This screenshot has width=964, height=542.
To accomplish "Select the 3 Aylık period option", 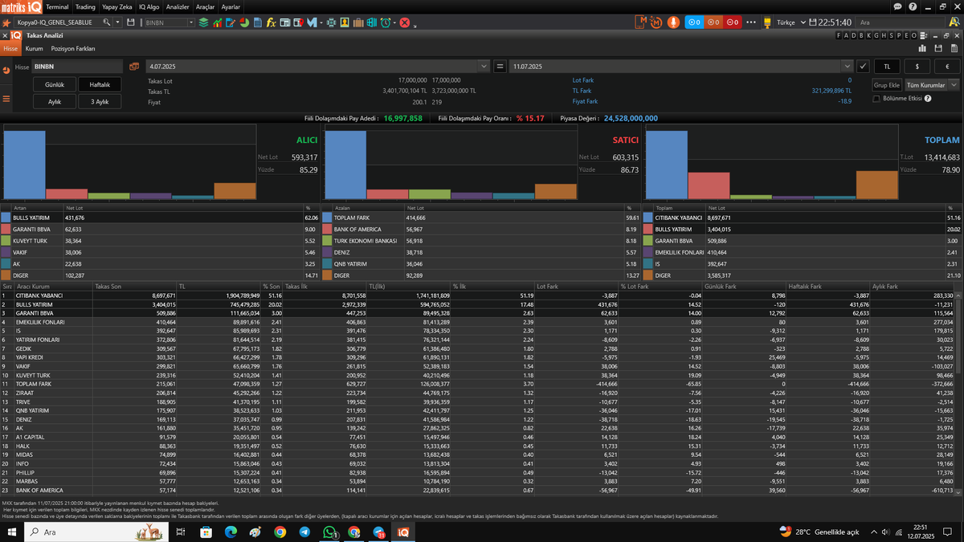I will (100, 102).
